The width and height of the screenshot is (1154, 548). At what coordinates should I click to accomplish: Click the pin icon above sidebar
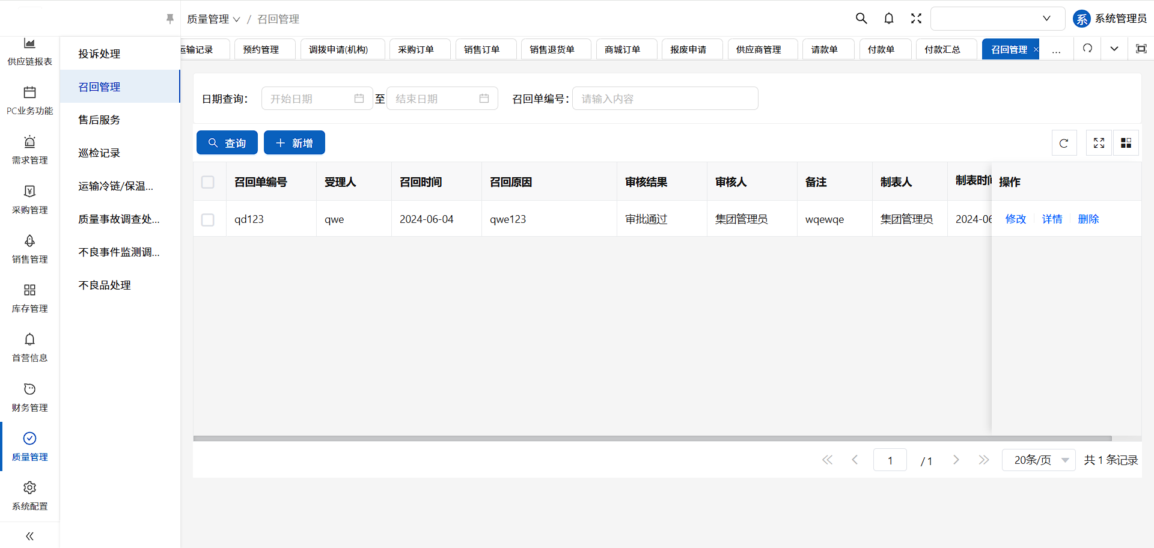170,19
